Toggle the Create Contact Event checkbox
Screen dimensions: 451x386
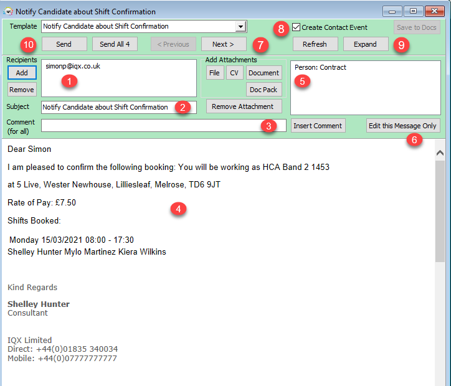pos(296,27)
